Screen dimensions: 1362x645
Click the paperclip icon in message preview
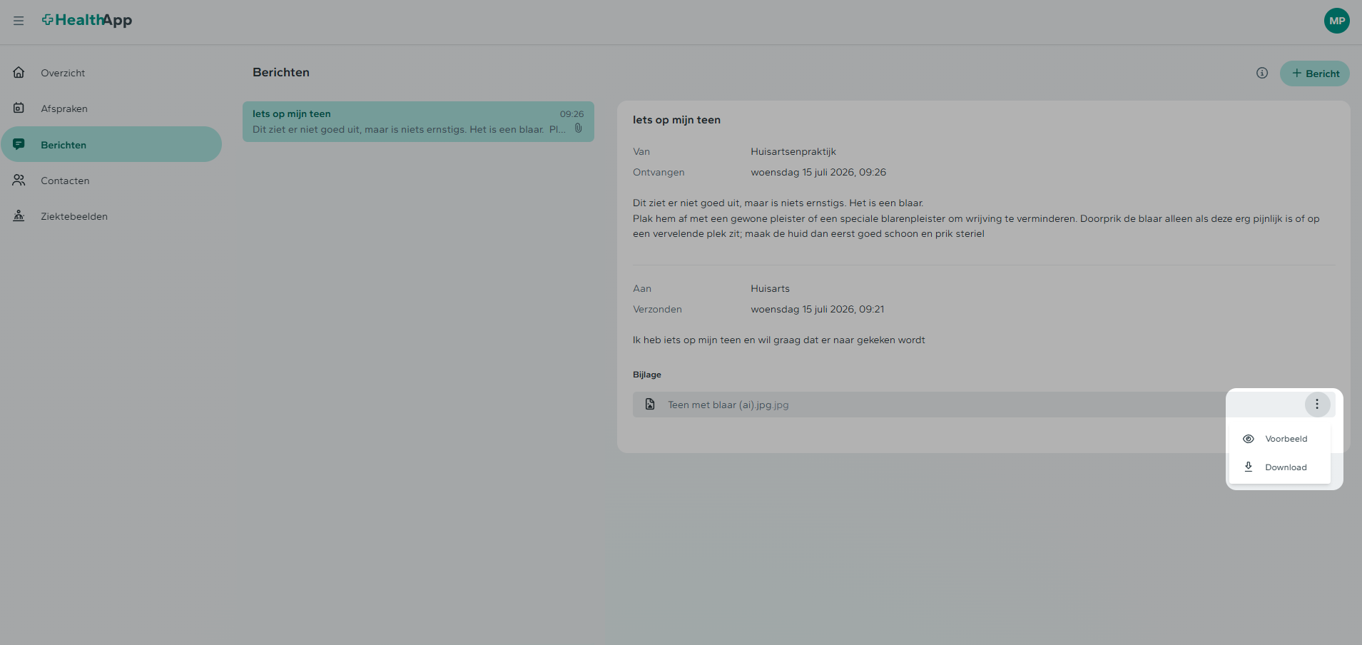(579, 128)
